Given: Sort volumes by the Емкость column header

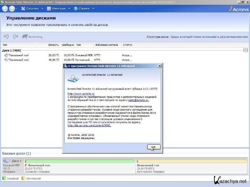Looking at the screenshot, I should 53,45.
